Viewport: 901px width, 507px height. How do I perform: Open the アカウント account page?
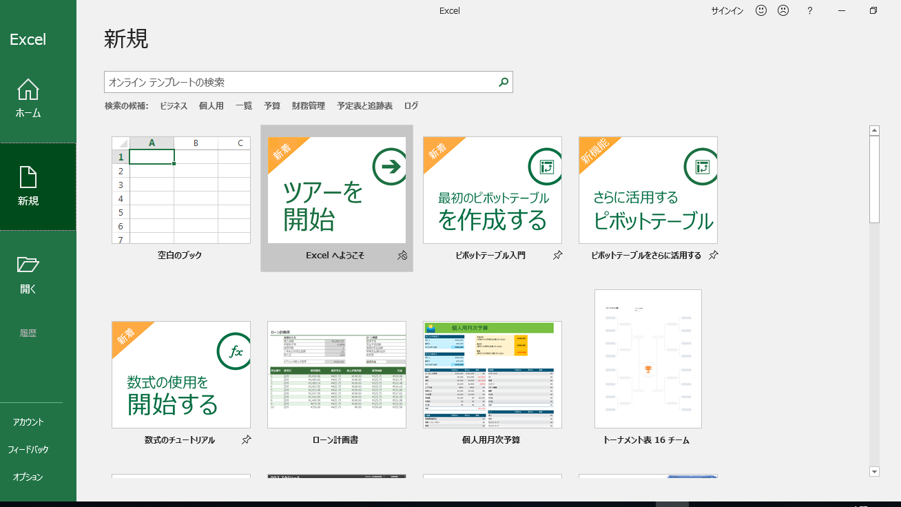click(28, 422)
